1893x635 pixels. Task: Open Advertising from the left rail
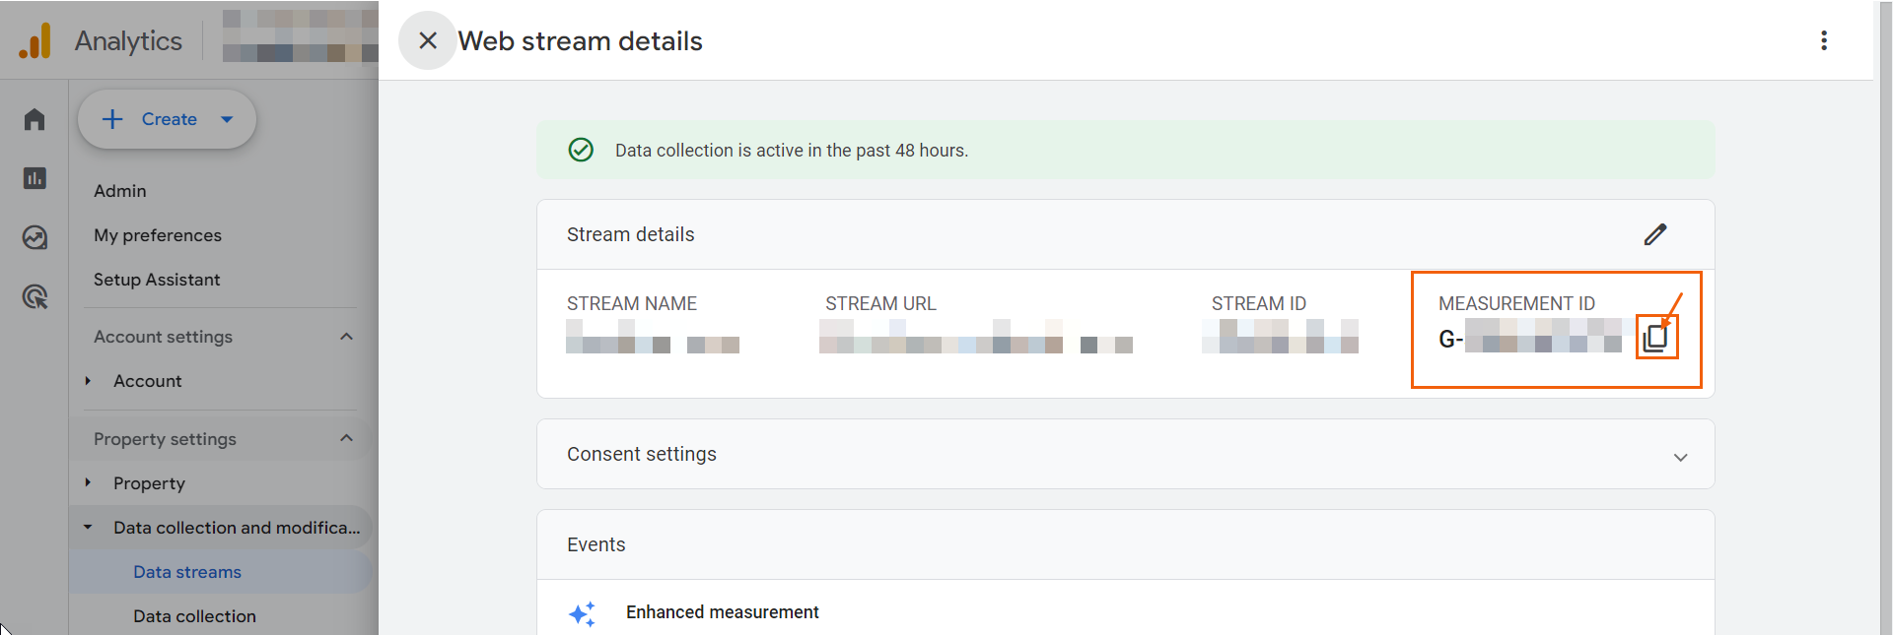[x=35, y=296]
